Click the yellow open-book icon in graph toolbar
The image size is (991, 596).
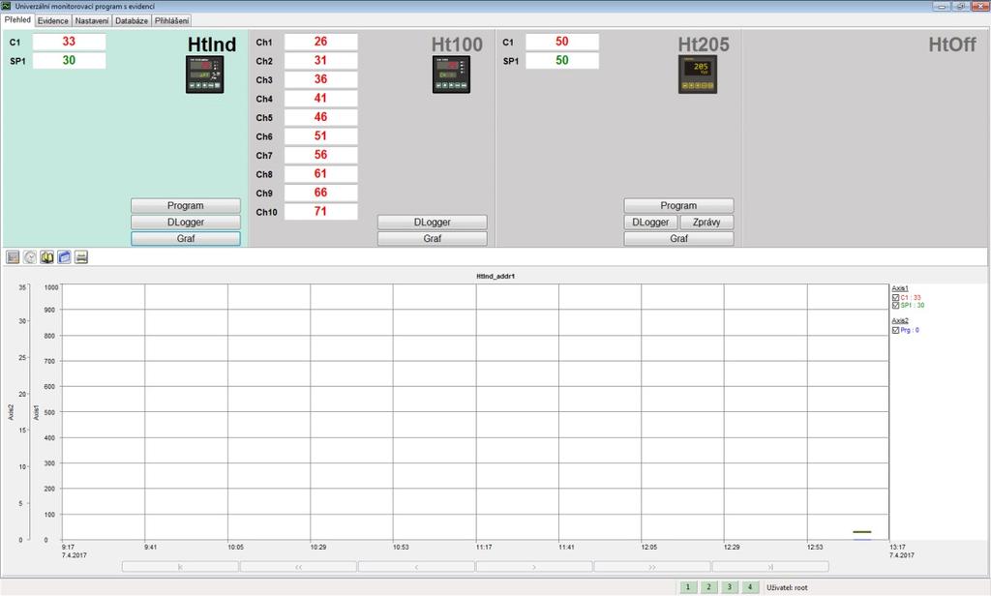pos(46,256)
